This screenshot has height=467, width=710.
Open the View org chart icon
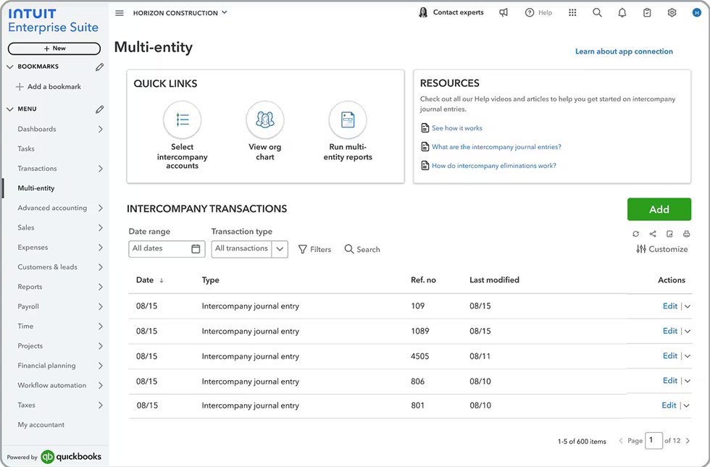click(265, 120)
